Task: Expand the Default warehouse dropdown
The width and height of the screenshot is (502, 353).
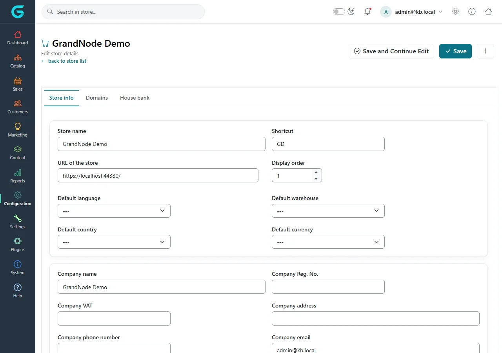Action: click(x=328, y=211)
